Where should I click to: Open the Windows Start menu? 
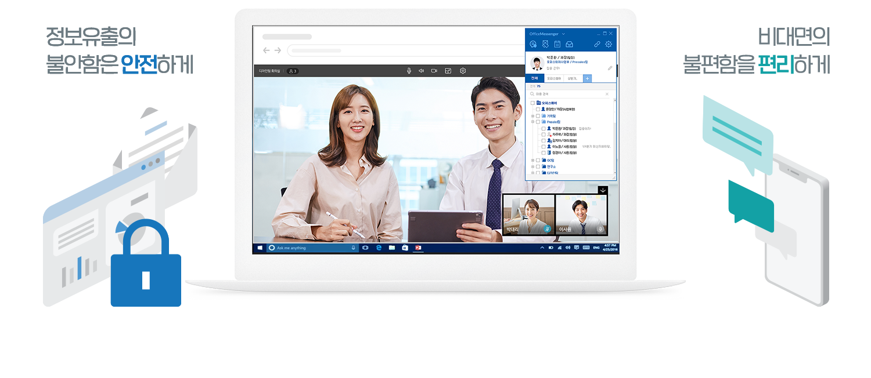point(260,248)
